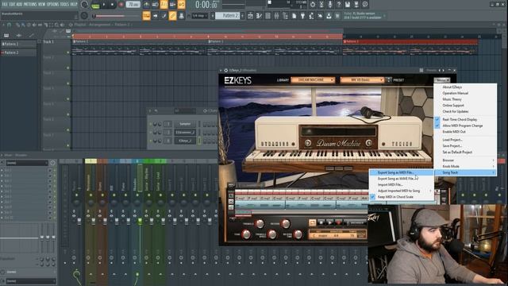Select Pattern 2 in the playlist pattern list

[x=18, y=52]
